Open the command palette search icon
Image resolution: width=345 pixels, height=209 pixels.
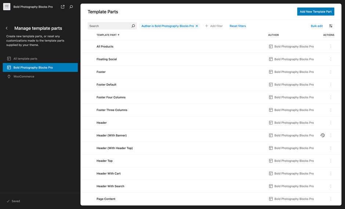click(x=71, y=7)
